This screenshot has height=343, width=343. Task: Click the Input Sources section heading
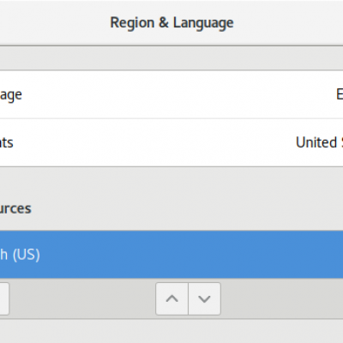point(15,208)
